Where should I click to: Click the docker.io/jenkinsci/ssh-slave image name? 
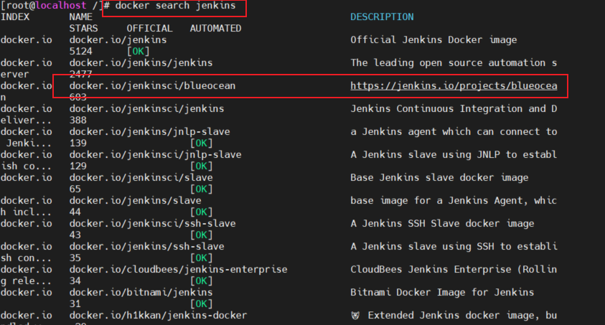tap(152, 224)
